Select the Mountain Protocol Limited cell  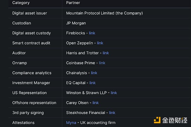pyautogui.click(x=104, y=13)
